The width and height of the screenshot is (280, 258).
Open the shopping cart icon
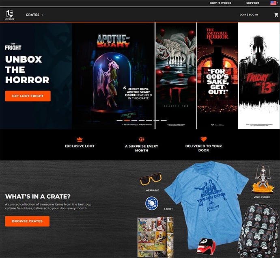(276, 15)
